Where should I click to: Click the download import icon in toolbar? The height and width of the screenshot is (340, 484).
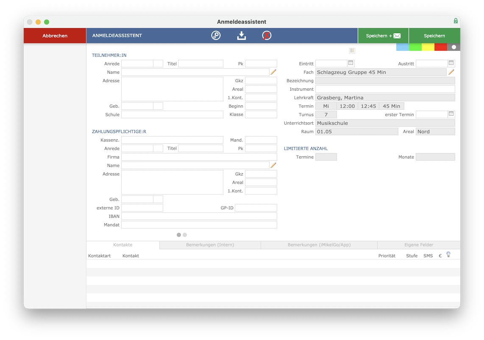click(242, 36)
